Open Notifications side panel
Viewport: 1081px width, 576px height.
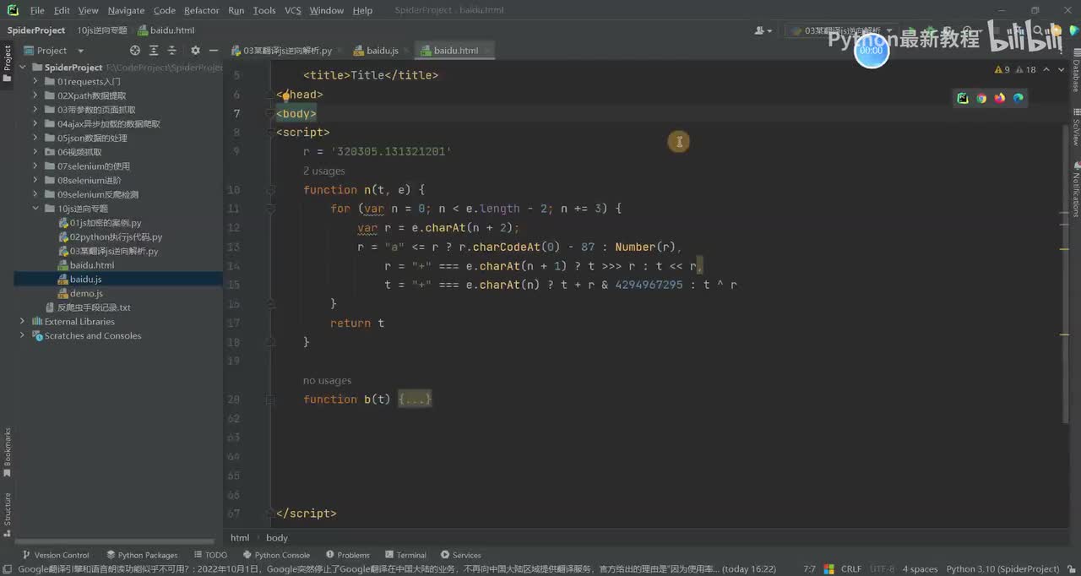point(1075,190)
